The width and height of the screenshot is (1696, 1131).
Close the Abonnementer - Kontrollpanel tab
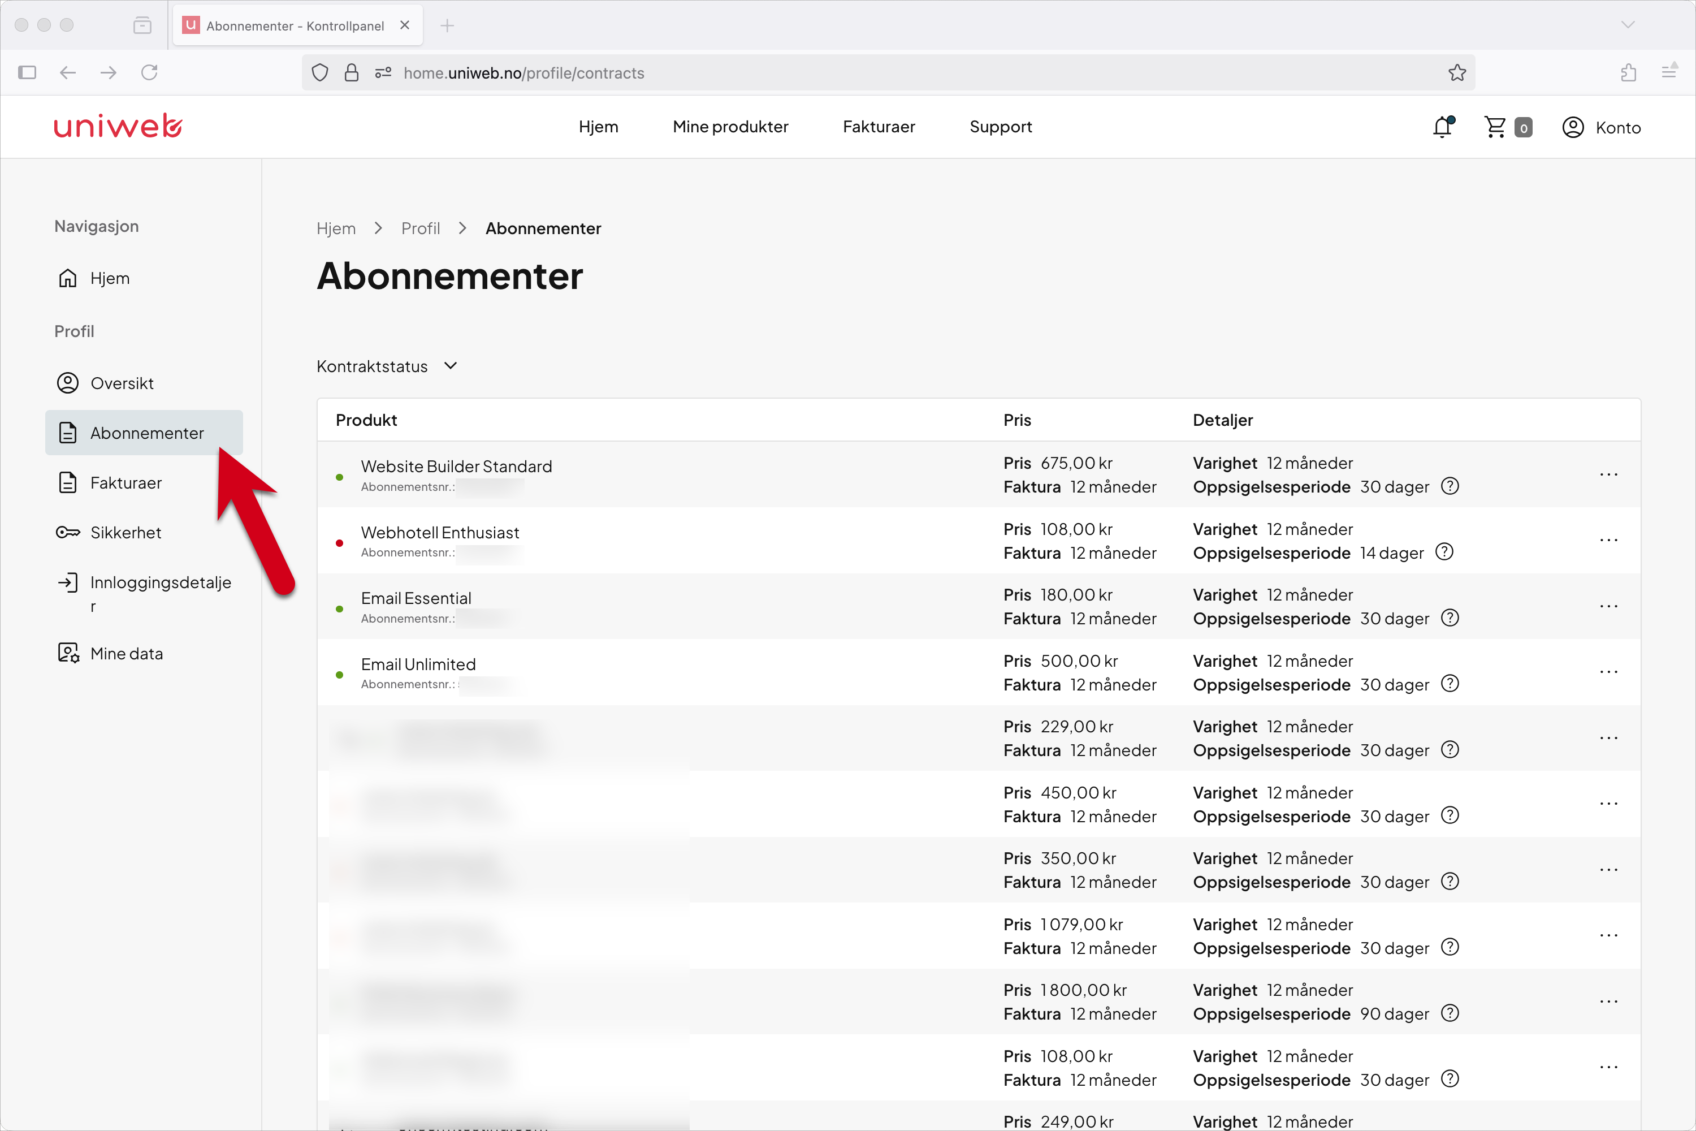click(405, 25)
